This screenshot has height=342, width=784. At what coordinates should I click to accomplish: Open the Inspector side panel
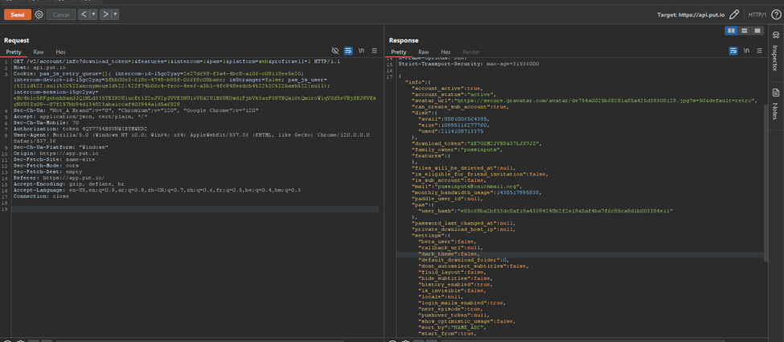coord(776,50)
